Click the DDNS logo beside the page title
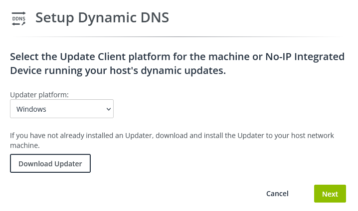This screenshot has height=211, width=358. coord(19,19)
